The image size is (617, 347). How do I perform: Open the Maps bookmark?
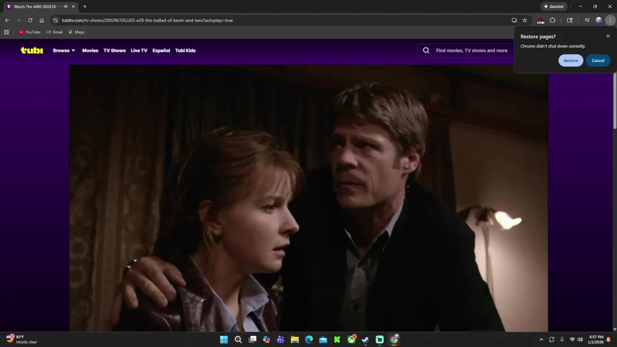(76, 32)
